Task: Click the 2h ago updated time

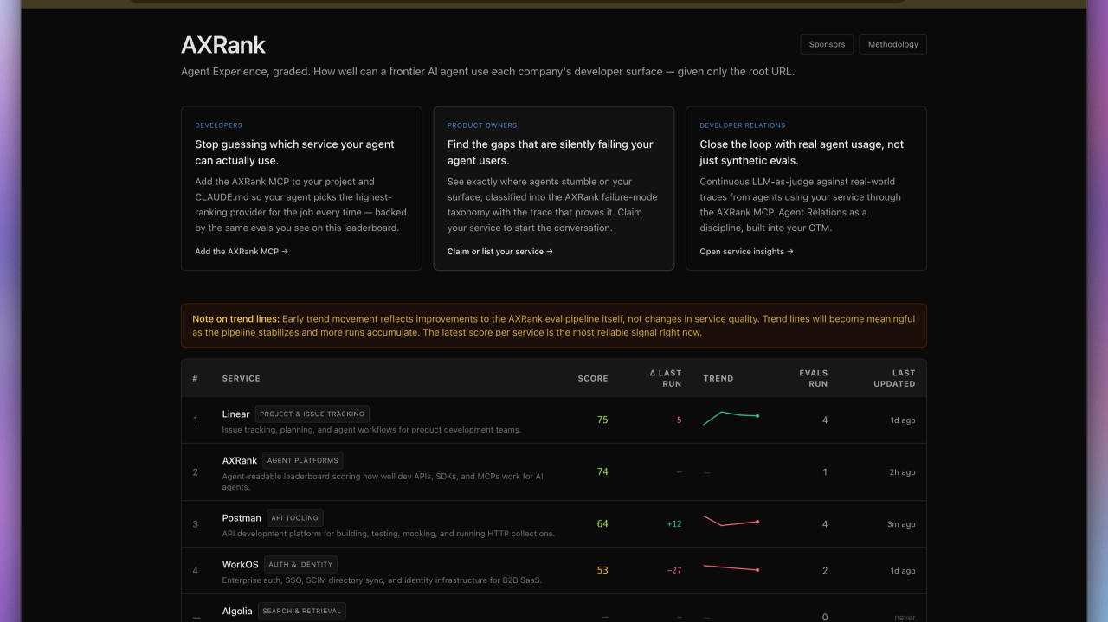Action: pyautogui.click(x=902, y=472)
